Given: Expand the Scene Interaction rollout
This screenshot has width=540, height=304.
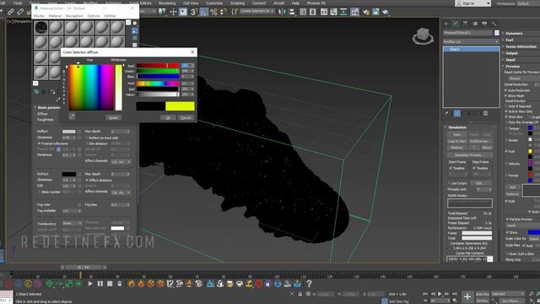Looking at the screenshot, I should (x=521, y=46).
